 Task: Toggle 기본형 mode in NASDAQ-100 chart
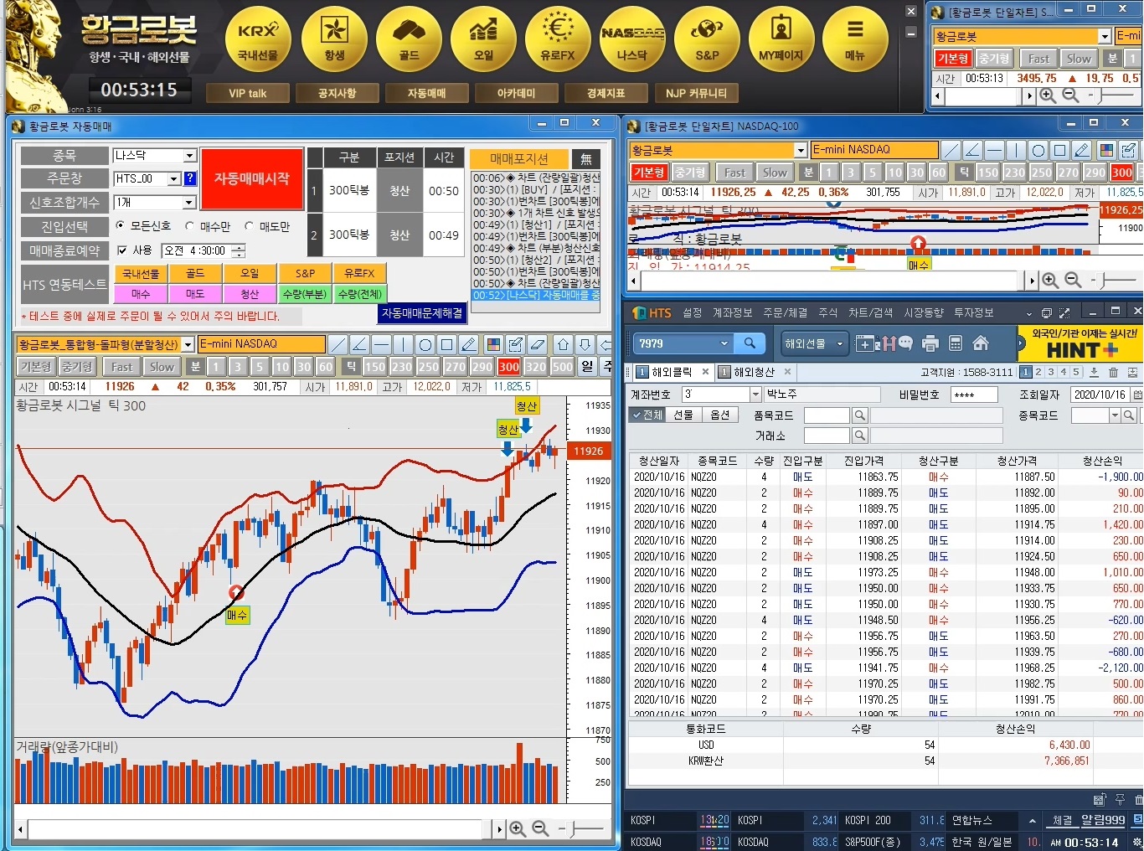[x=648, y=173]
